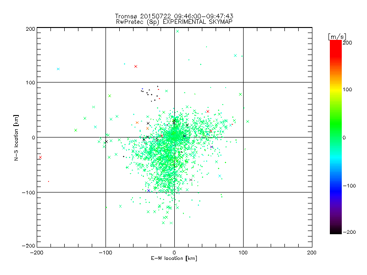Click the y-axis tick label '-200'
367x275 pixels.
28,246
